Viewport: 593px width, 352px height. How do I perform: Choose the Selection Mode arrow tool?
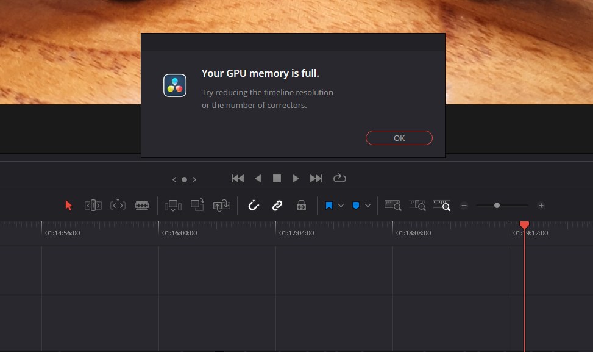pyautogui.click(x=68, y=206)
